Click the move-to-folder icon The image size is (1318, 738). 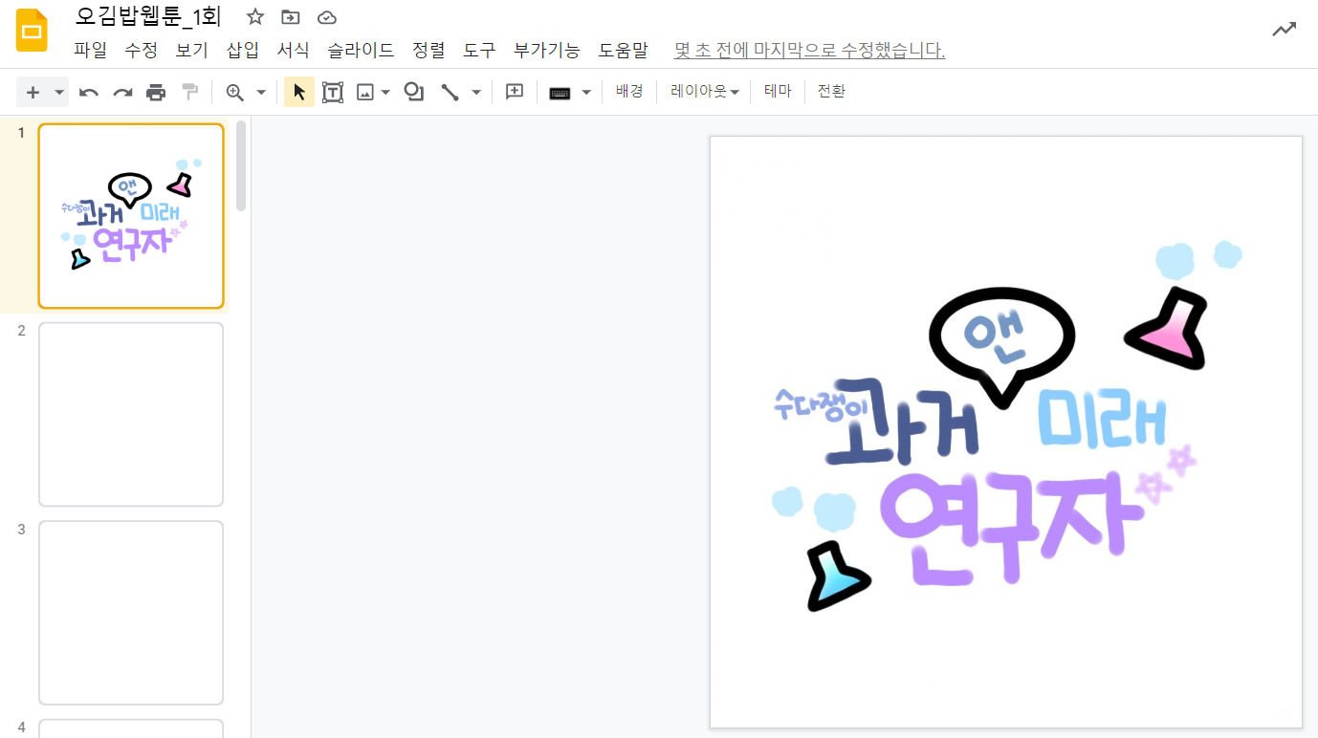[290, 16]
